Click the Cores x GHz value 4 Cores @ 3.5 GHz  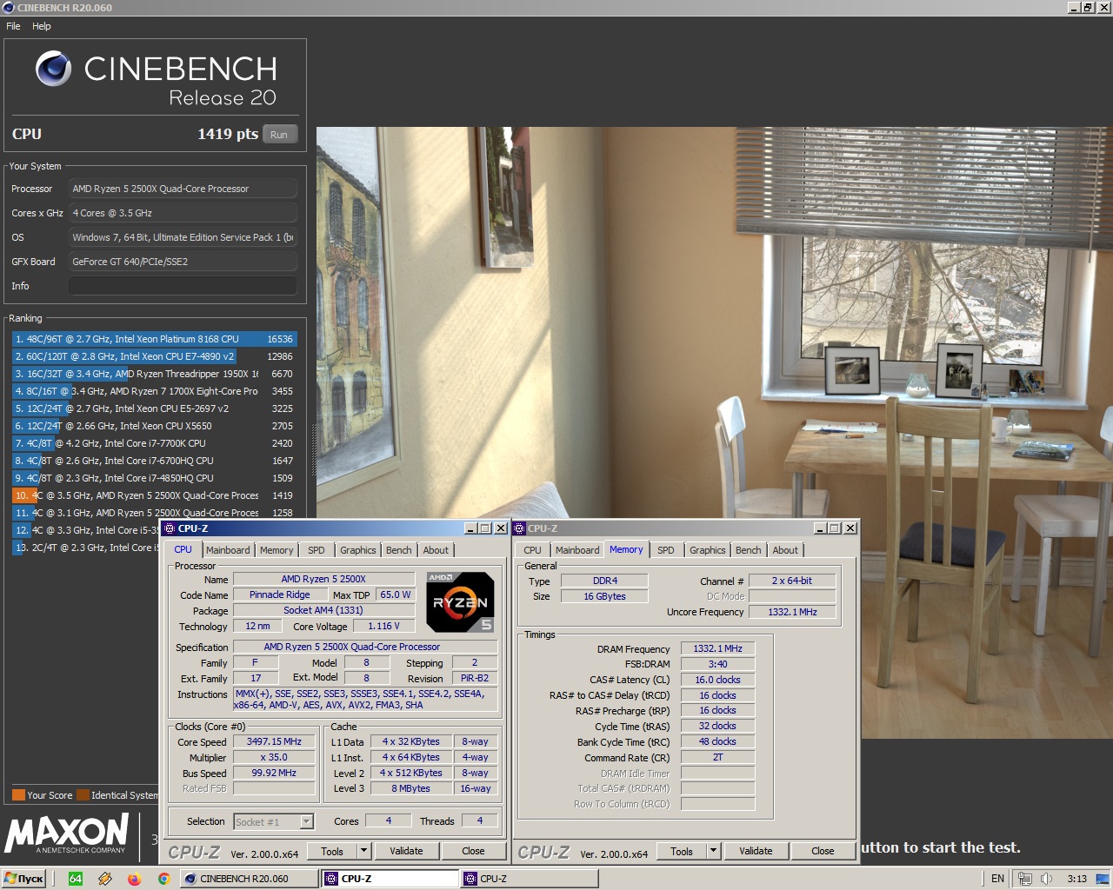pyautogui.click(x=183, y=213)
